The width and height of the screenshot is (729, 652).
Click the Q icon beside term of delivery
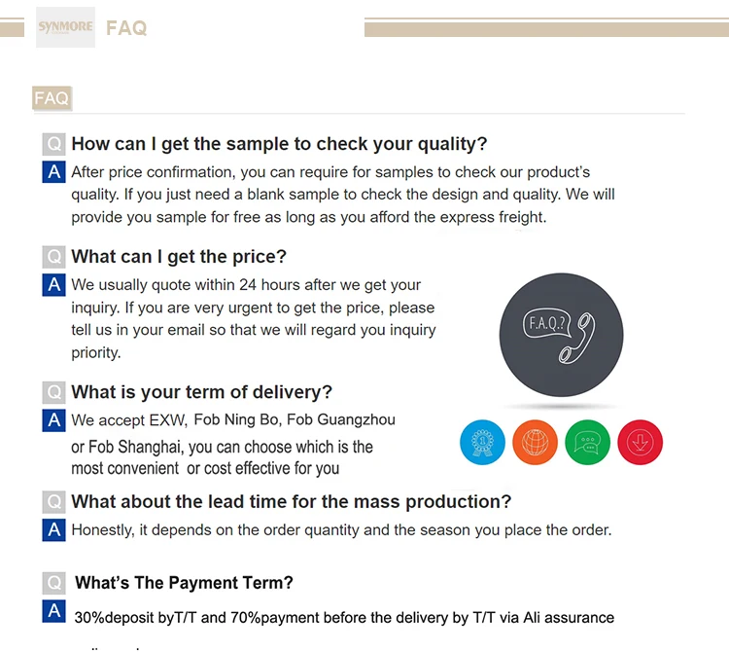54,392
